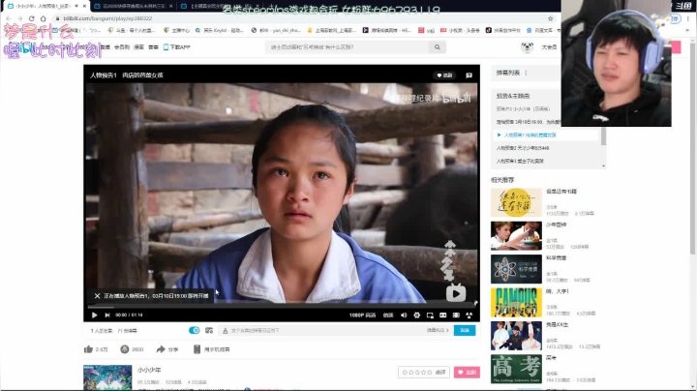Open the 小小少年 series cover thumbnail
The image size is (697, 391).
pyautogui.click(x=107, y=377)
